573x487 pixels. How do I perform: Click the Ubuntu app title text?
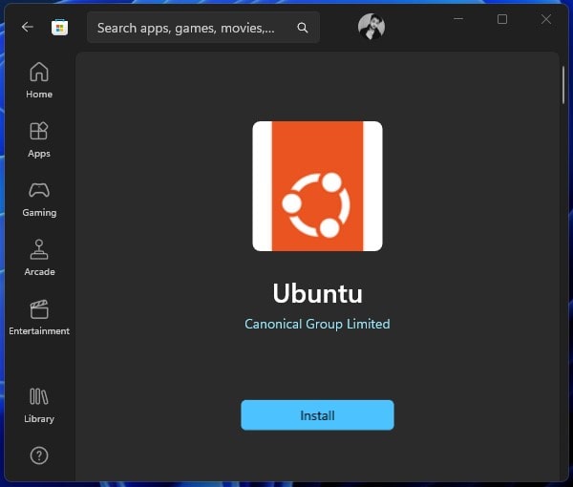pyautogui.click(x=317, y=293)
